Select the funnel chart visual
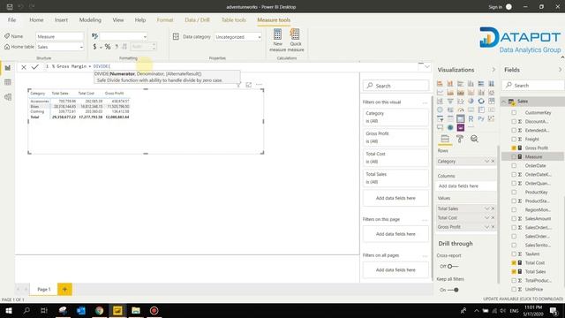The image size is (565, 318). [x=450, y=101]
